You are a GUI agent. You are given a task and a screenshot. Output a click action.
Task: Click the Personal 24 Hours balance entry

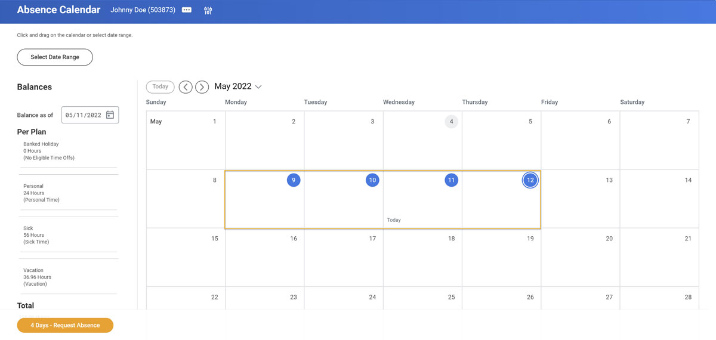click(x=42, y=193)
